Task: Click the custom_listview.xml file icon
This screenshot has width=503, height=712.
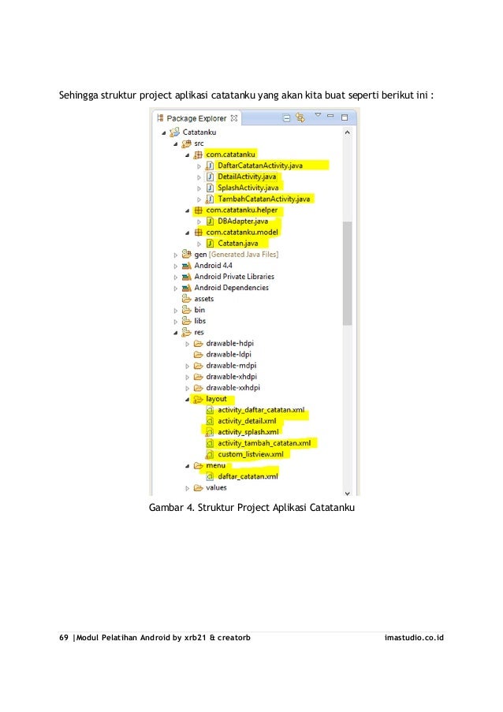Action: click(x=209, y=454)
